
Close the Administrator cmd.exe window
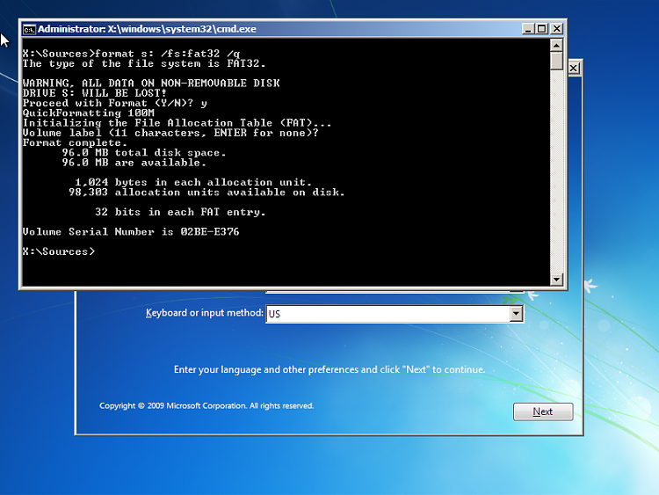point(556,29)
